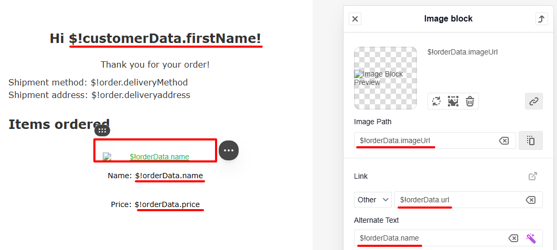The width and height of the screenshot is (557, 250).
Task: Click the Alternate Text label
Action: (x=377, y=220)
